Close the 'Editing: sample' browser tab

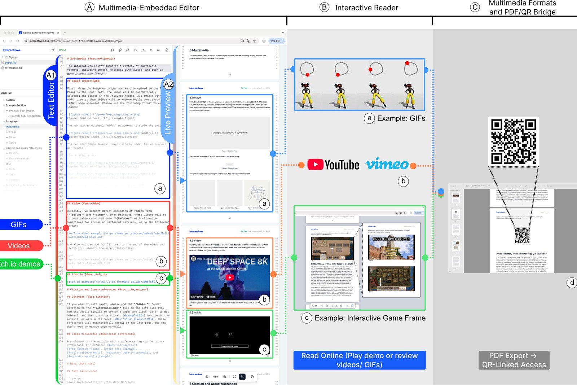pyautogui.click(x=58, y=32)
